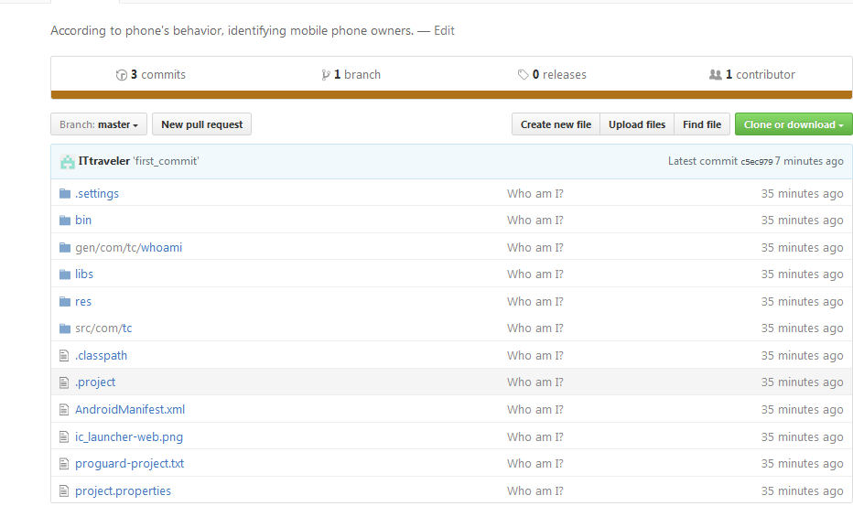Open the src/com/tc folder
853x506 pixels.
(x=104, y=328)
